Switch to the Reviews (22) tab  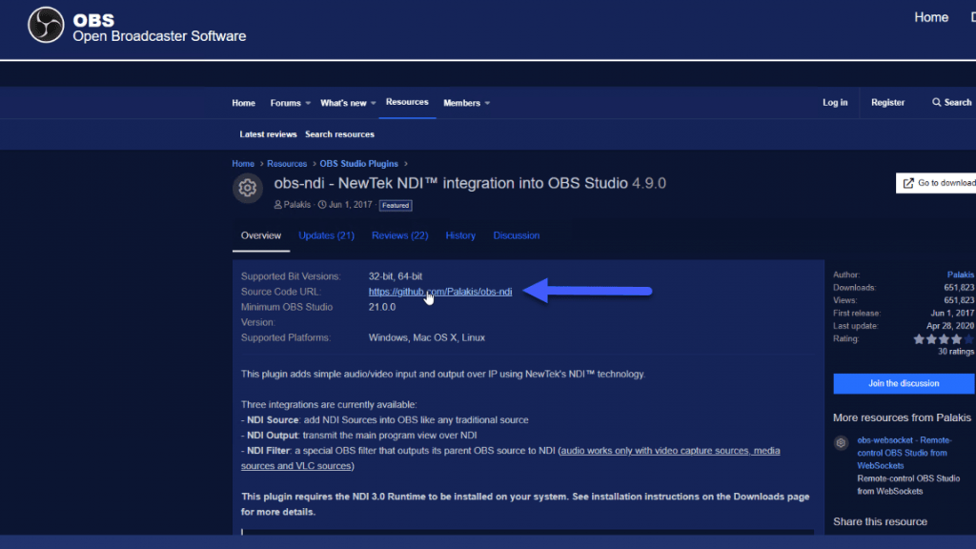click(399, 236)
